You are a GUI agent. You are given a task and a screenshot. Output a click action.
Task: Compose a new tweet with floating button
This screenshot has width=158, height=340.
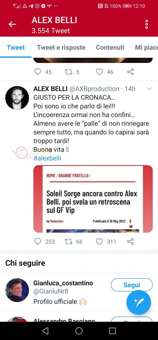139,302
